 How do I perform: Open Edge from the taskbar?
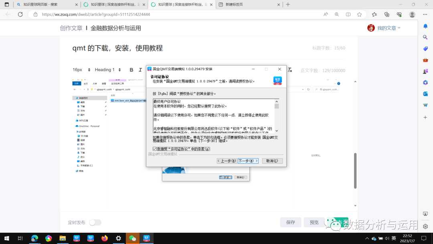34,238
